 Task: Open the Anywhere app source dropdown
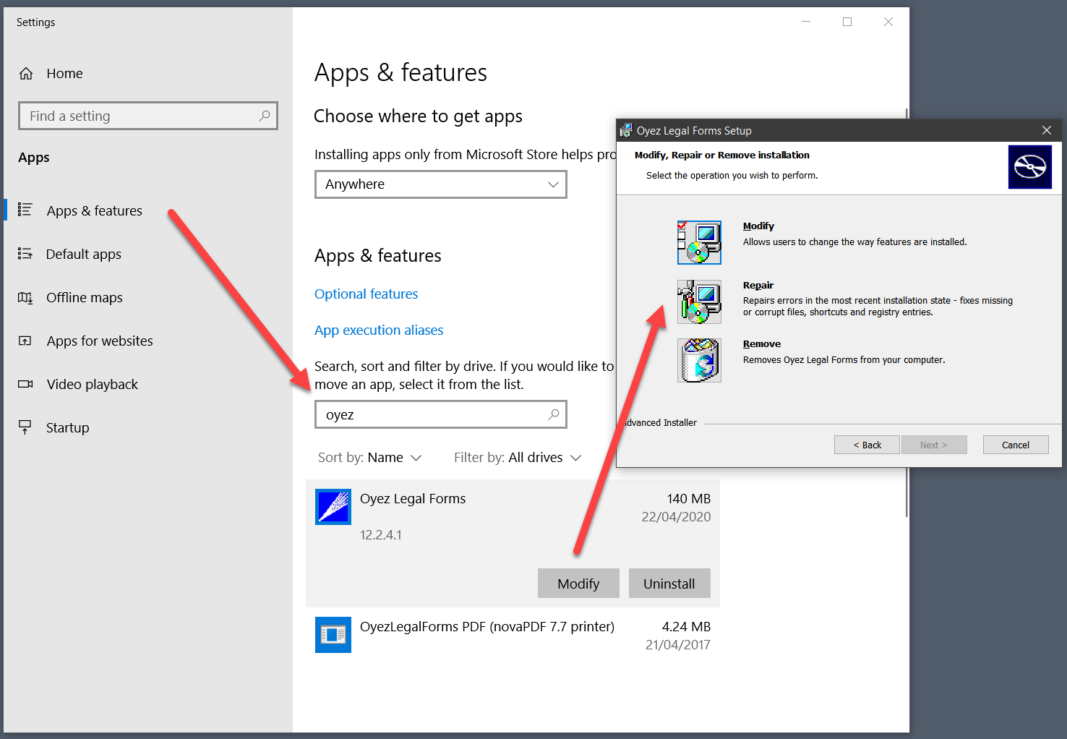[x=440, y=184]
